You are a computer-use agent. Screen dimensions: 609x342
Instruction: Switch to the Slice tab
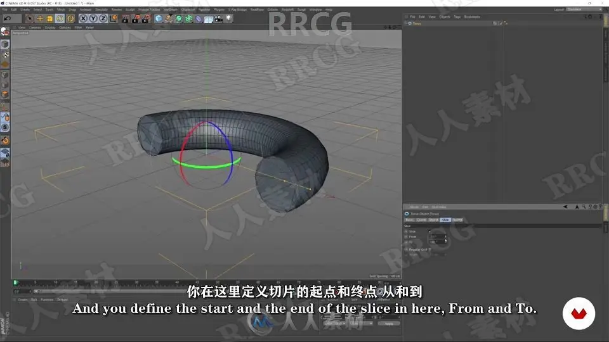click(445, 220)
